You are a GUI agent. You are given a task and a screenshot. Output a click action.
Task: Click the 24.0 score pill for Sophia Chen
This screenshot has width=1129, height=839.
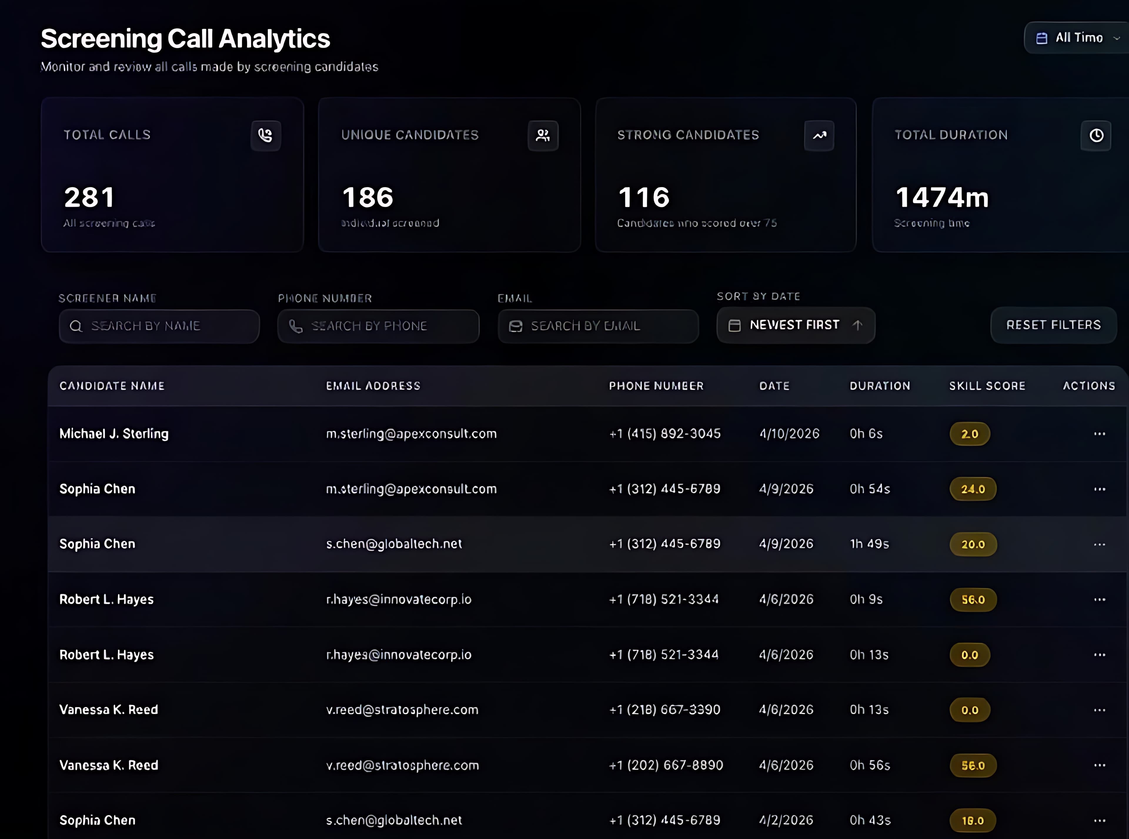[x=973, y=489]
